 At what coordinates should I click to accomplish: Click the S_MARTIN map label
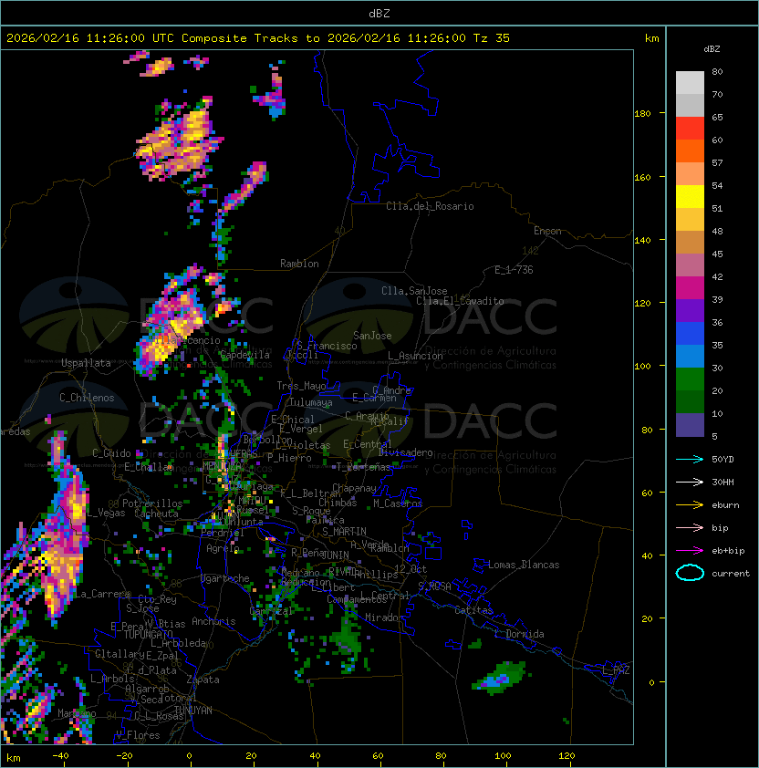pos(344,532)
